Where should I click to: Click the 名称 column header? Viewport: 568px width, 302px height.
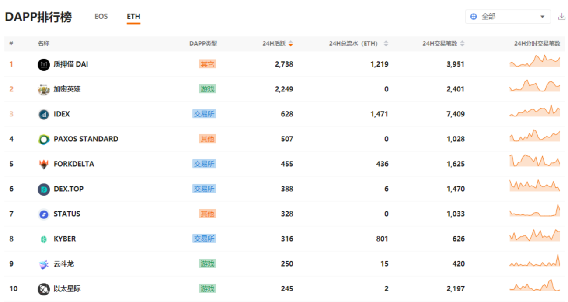click(x=43, y=44)
